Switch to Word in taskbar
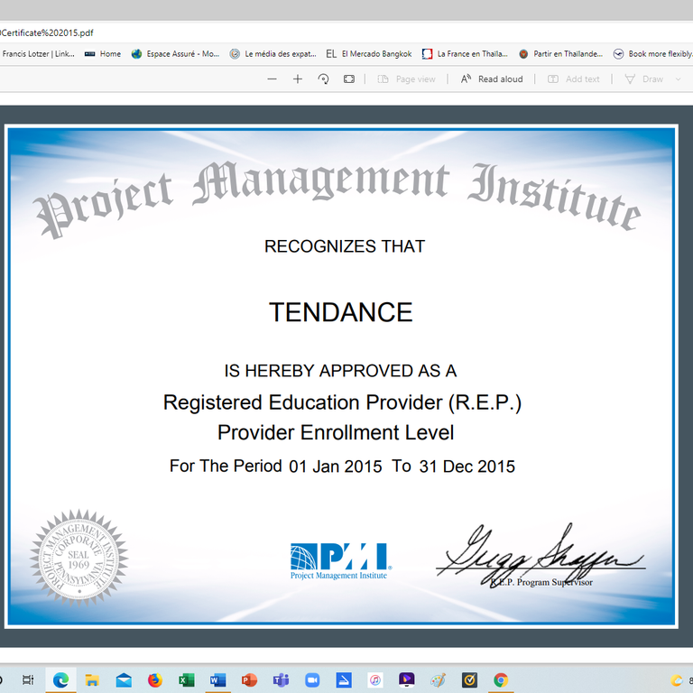Viewport: 693px width, 693px height. click(217, 679)
